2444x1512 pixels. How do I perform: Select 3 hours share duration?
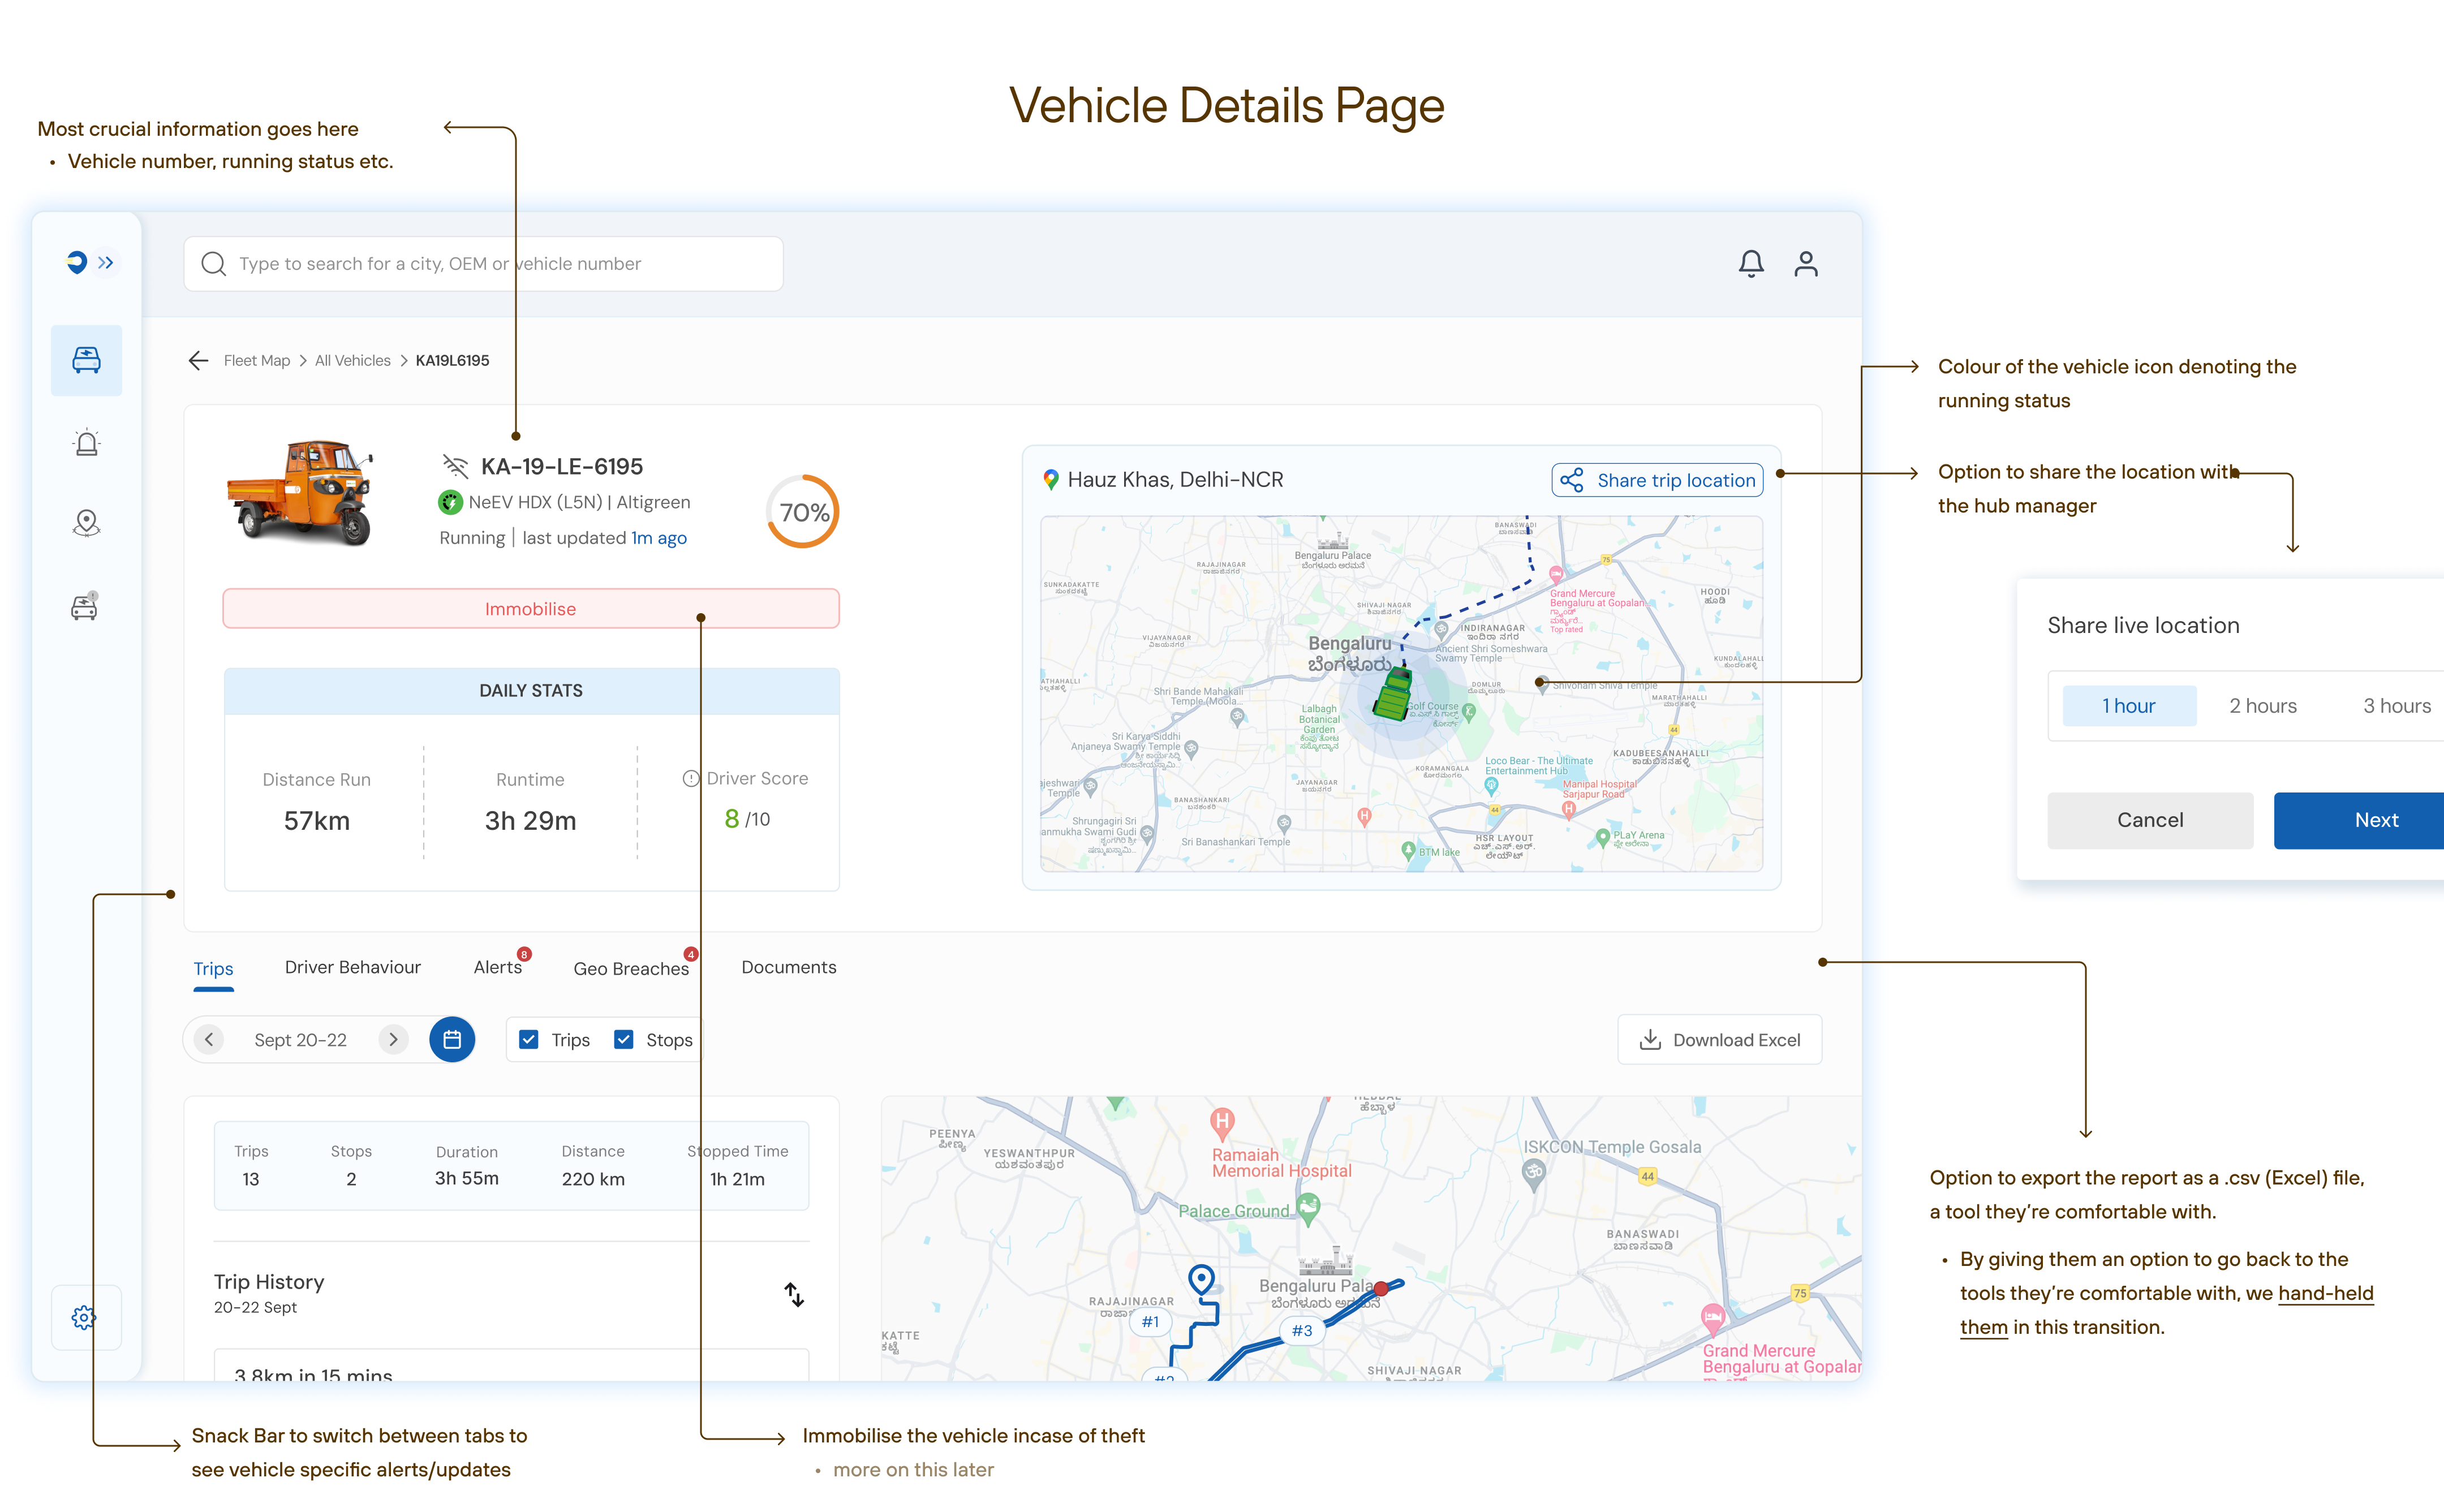coord(2397,707)
